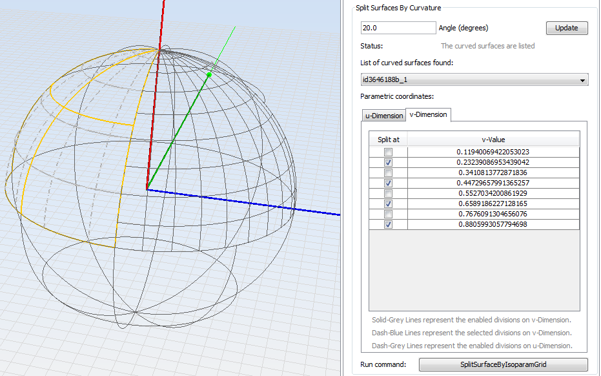
Task: Enable split at v-Value 0.1194 checkbox
Action: pyautogui.click(x=388, y=152)
